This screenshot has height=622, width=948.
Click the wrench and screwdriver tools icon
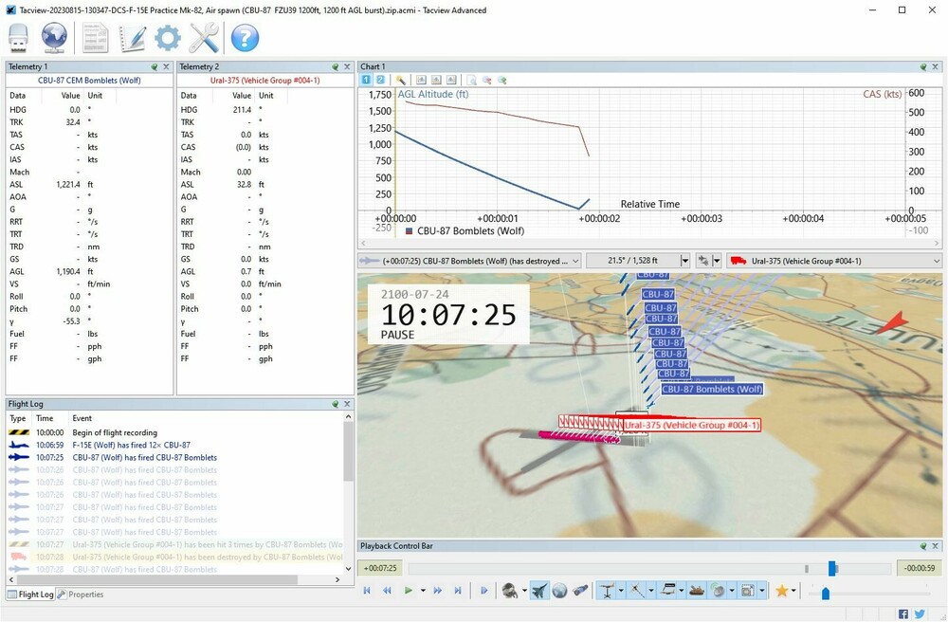tap(204, 38)
